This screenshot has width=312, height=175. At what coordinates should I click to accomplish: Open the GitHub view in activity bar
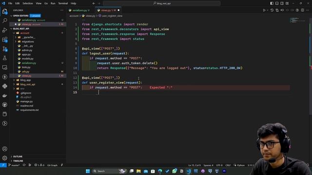click(5, 105)
